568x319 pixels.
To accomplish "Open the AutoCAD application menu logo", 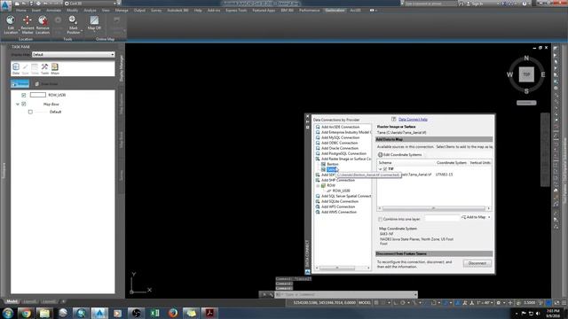I will pyautogui.click(x=5, y=5).
